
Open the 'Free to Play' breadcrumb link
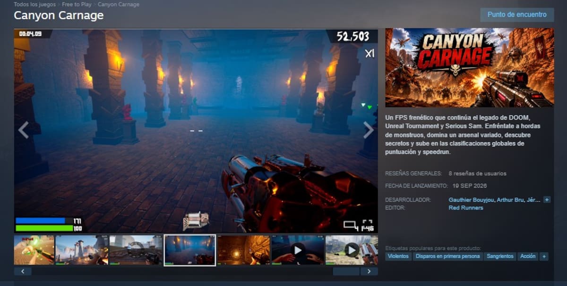tap(77, 4)
